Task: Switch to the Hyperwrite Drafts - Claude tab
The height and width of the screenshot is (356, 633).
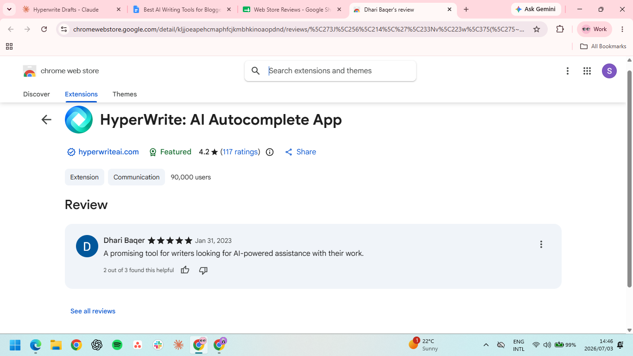Action: (72, 9)
